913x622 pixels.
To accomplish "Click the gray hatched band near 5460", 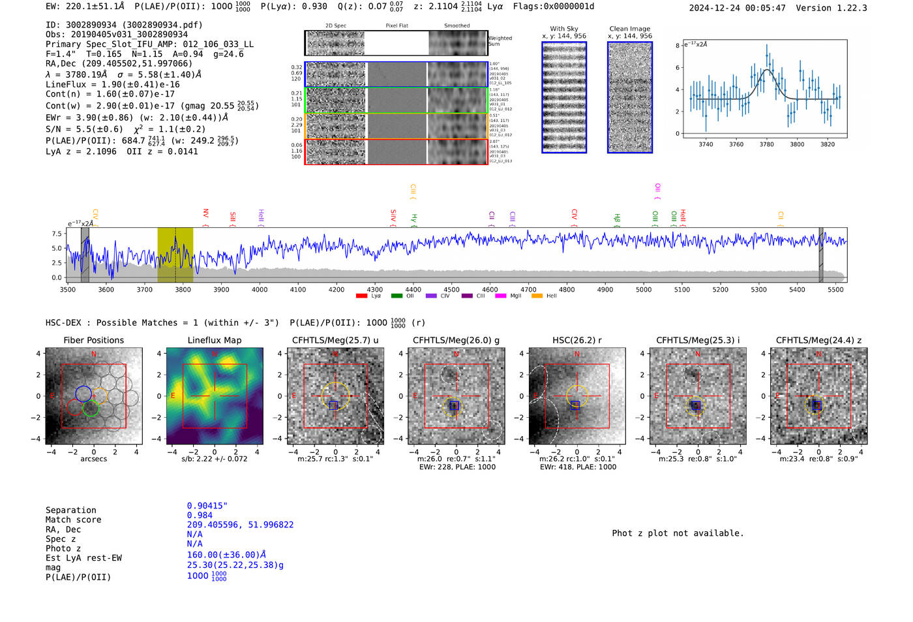I will 821,255.
